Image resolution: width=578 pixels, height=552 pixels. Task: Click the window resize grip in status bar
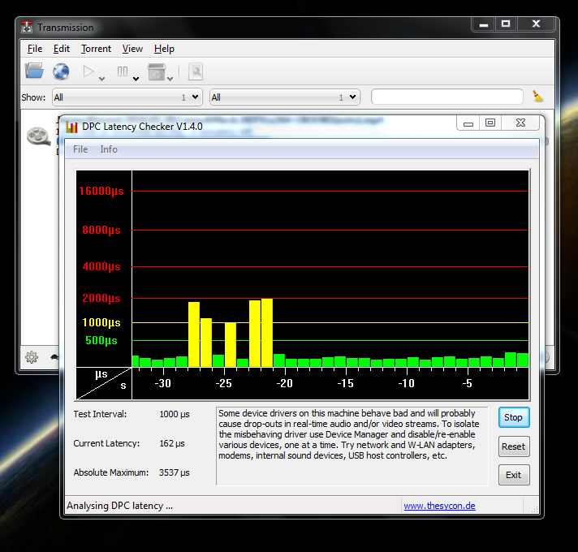pyautogui.click(x=534, y=509)
